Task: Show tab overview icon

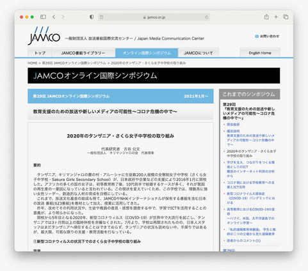Action: pyautogui.click(x=286, y=17)
